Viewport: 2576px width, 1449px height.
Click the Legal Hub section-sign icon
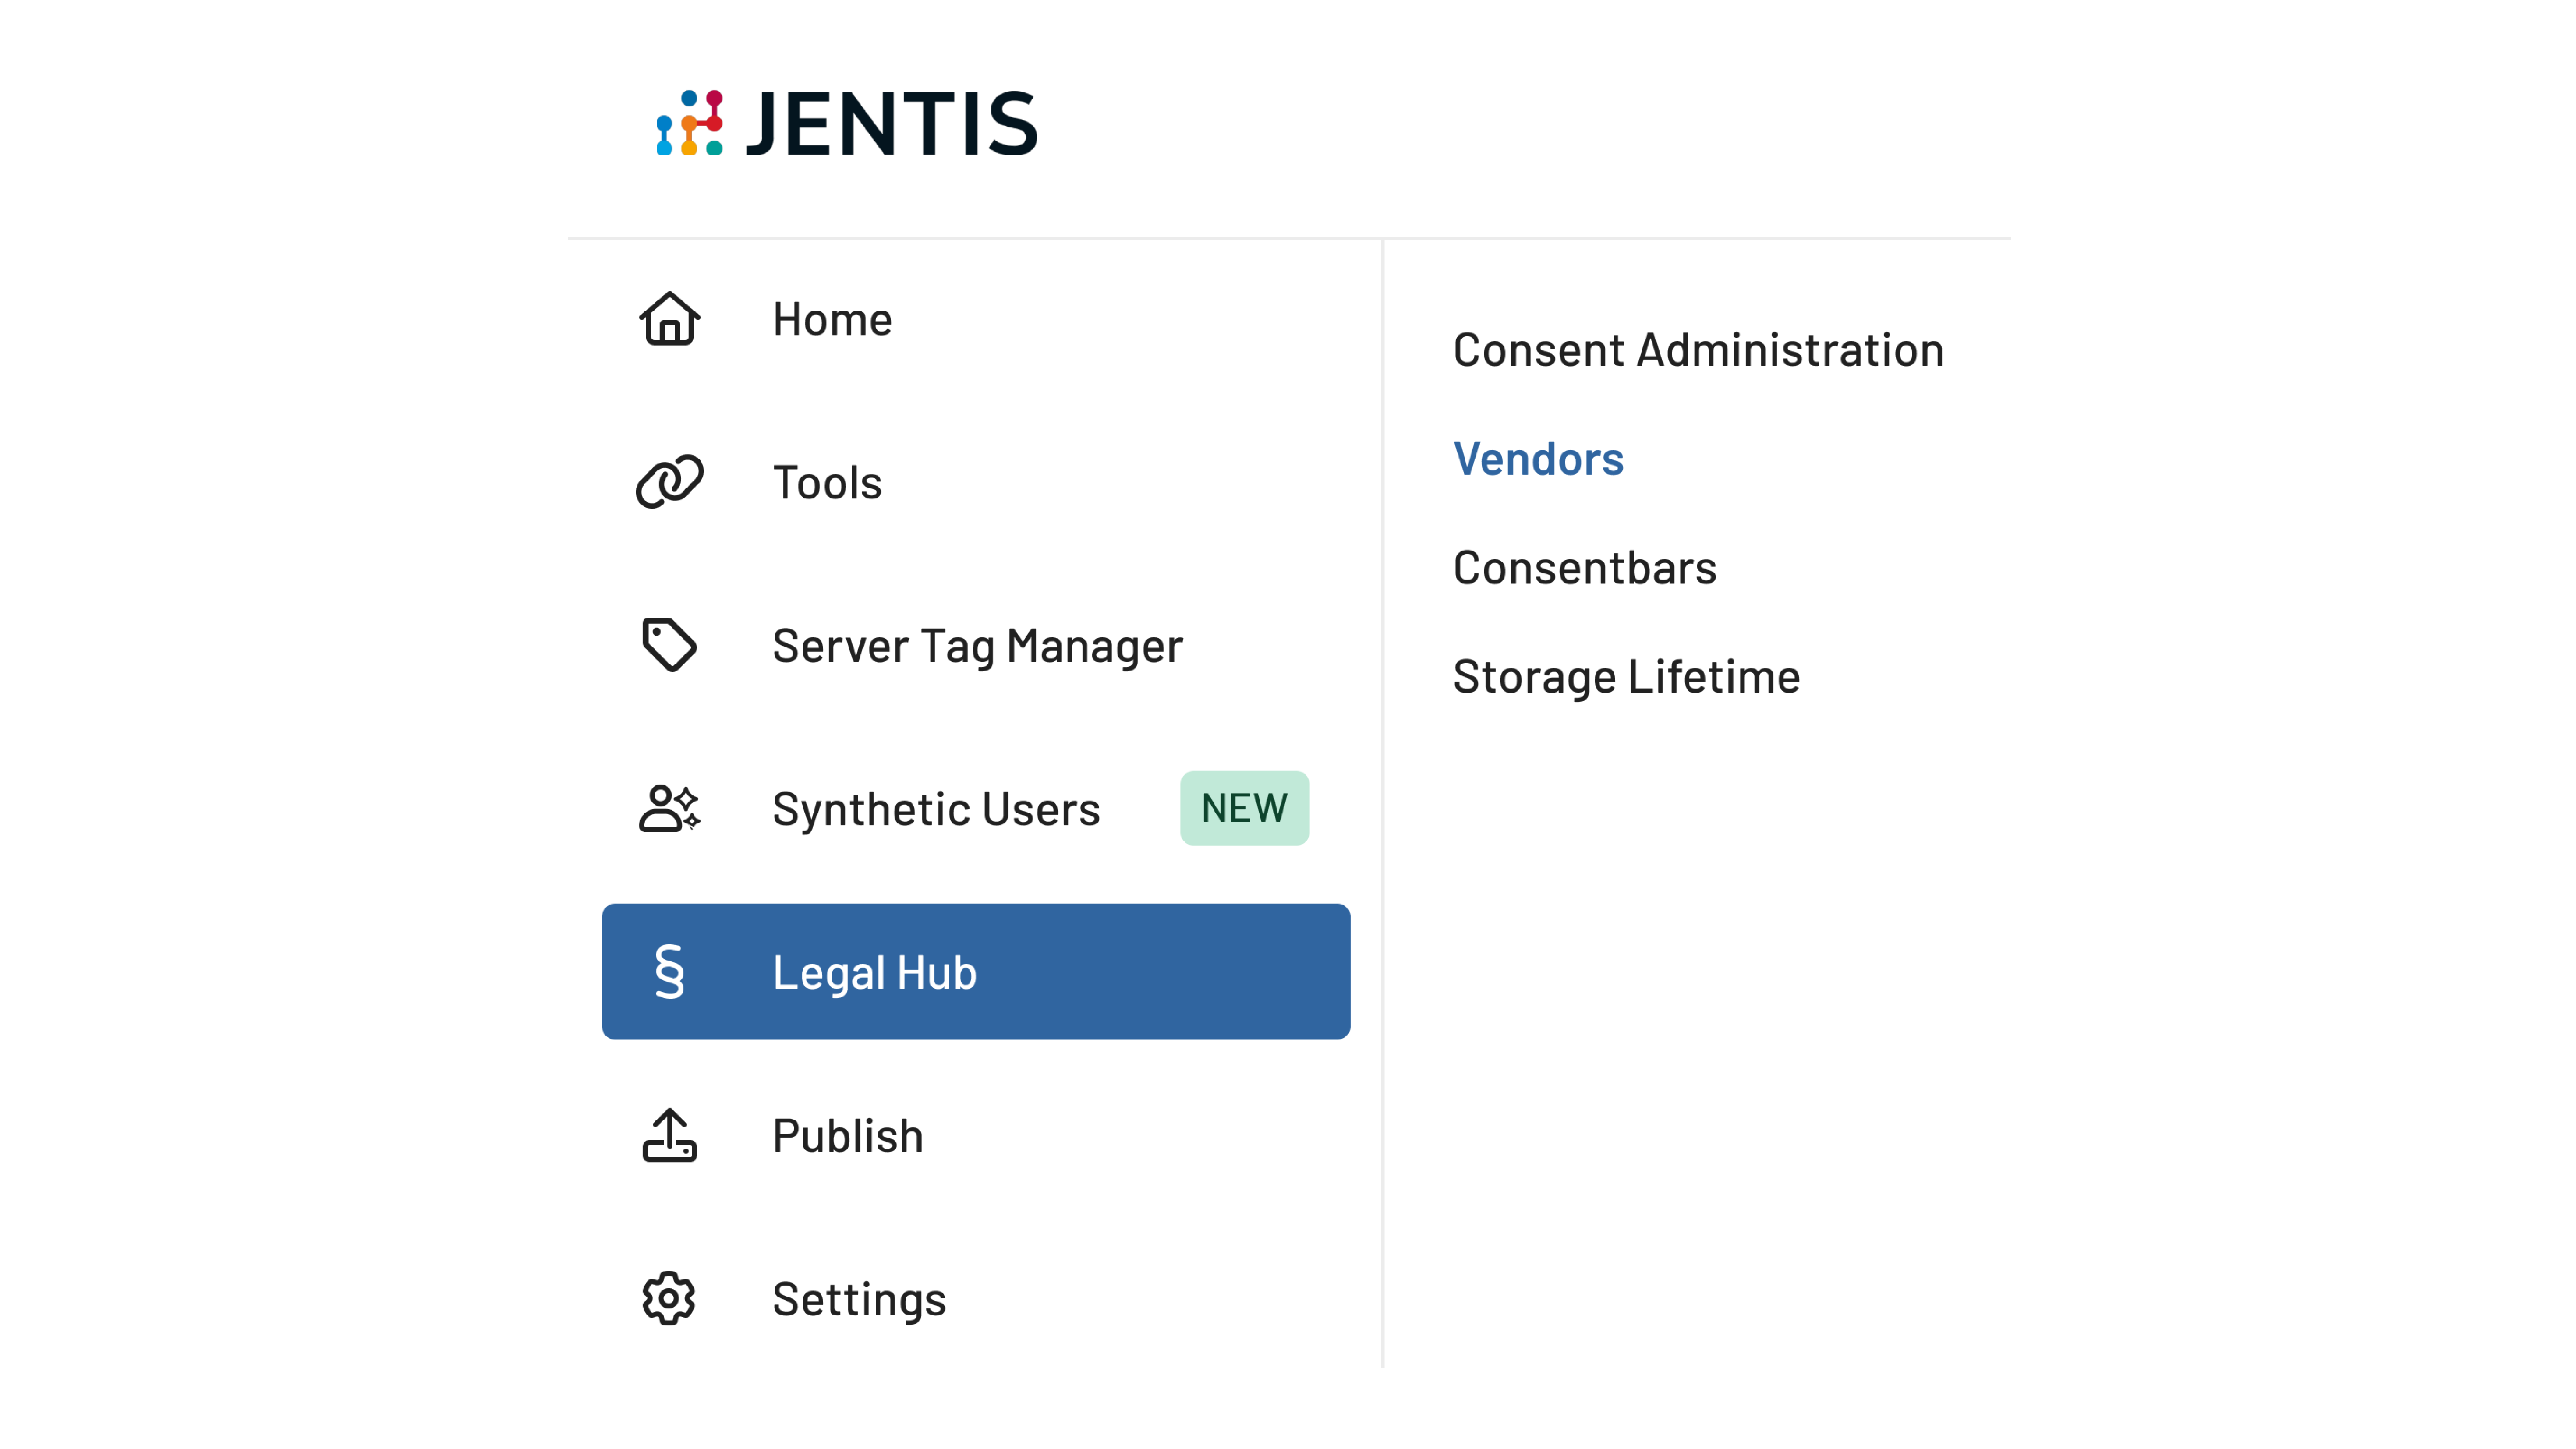(669, 972)
